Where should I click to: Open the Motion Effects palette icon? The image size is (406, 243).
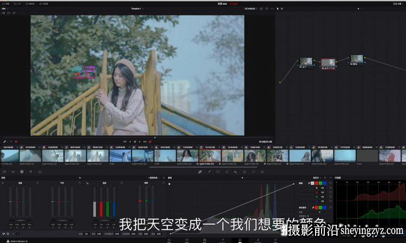pos(40,172)
